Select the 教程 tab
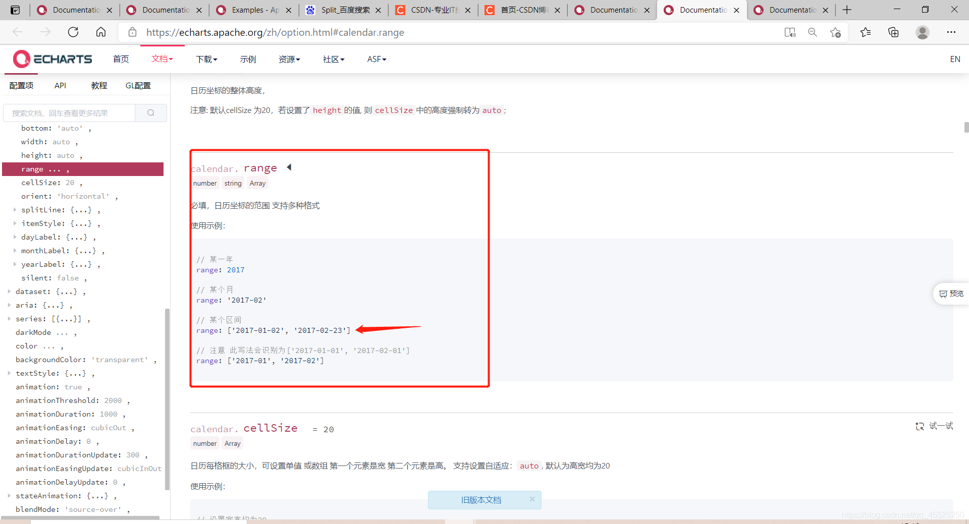Image resolution: width=969 pixels, height=524 pixels. click(x=99, y=86)
